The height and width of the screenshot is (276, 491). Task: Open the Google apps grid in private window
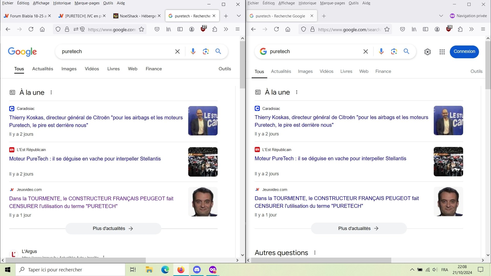442,52
